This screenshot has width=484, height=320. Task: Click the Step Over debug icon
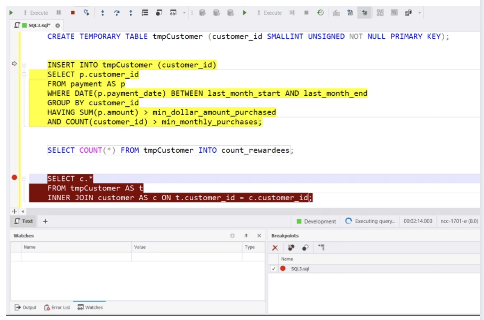[x=117, y=13]
